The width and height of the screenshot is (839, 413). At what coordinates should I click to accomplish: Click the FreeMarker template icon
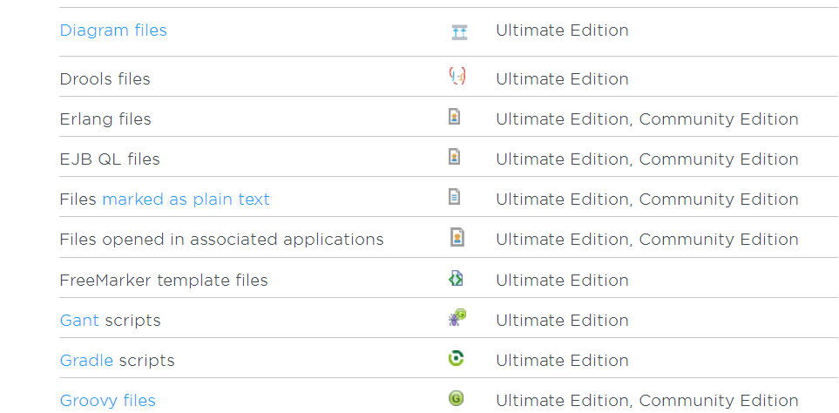[x=456, y=278]
